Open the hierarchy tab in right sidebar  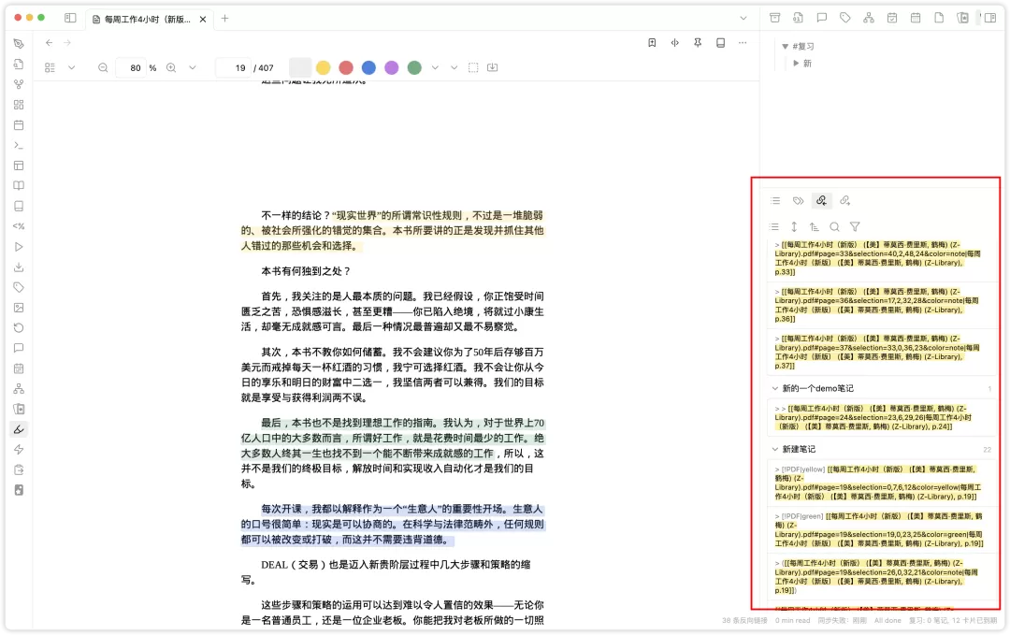pyautogui.click(x=868, y=18)
